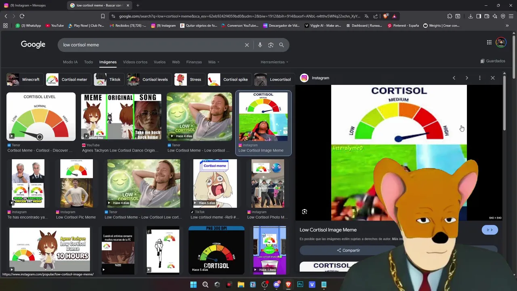The width and height of the screenshot is (517, 291).
Task: Expand the Herramientas dropdown
Action: pyautogui.click(x=275, y=62)
